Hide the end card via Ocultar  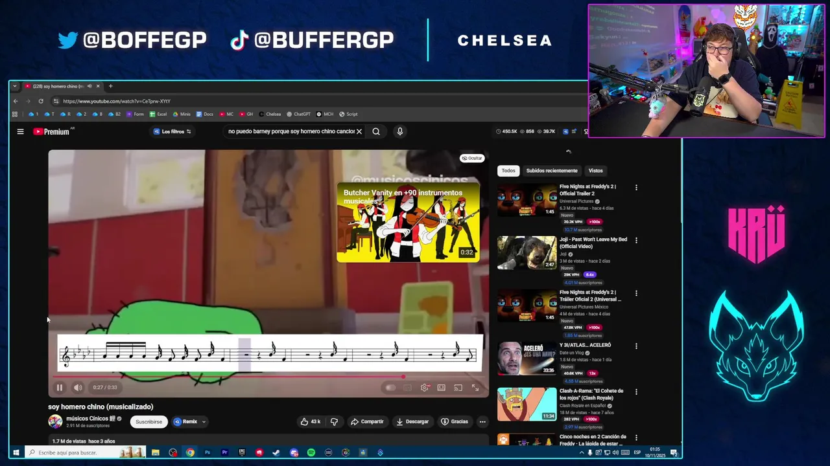pos(471,158)
